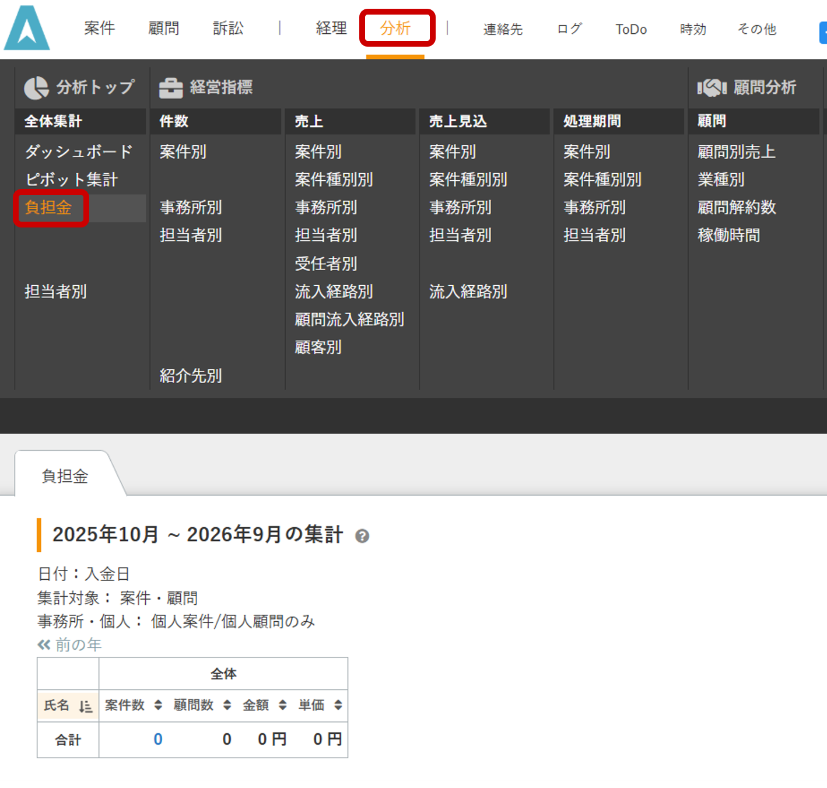Open the 訴訟 menu
This screenshot has height=788, width=827.
pos(228,28)
